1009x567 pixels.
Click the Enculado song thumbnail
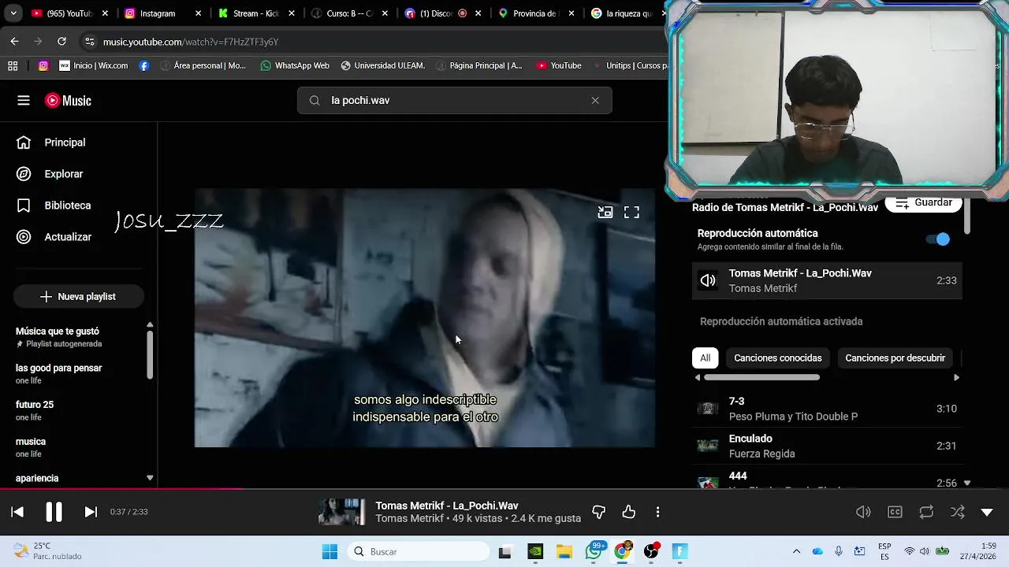pos(707,446)
